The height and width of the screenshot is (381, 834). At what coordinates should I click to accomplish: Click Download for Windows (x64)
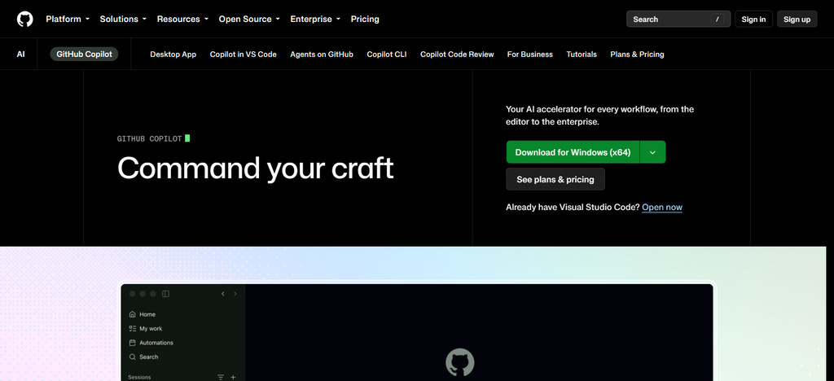573,152
